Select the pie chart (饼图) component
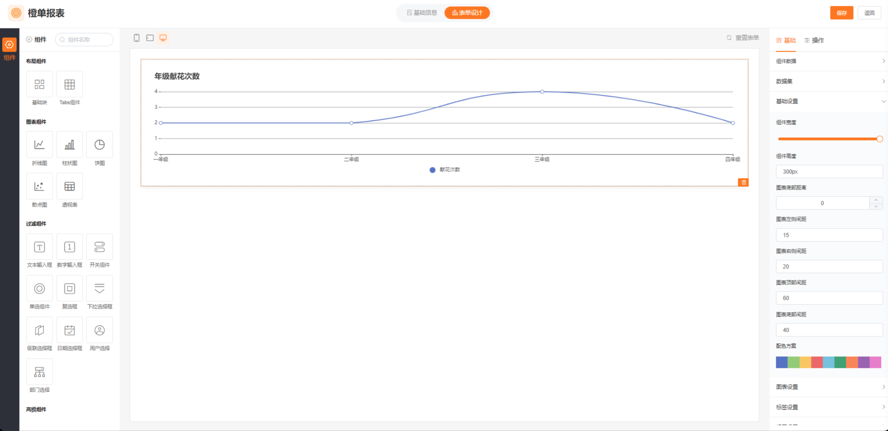The image size is (888, 431). click(x=99, y=144)
